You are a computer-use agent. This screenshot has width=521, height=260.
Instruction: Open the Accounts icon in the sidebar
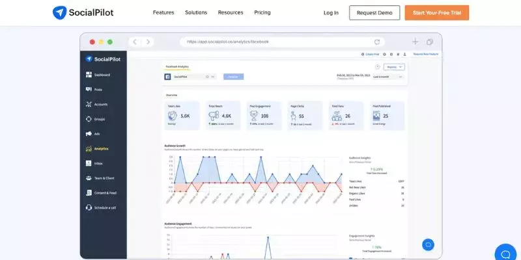pyautogui.click(x=89, y=104)
